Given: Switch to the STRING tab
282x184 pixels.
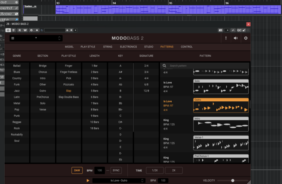Looking at the screenshot, I should pyautogui.click(x=108, y=47).
